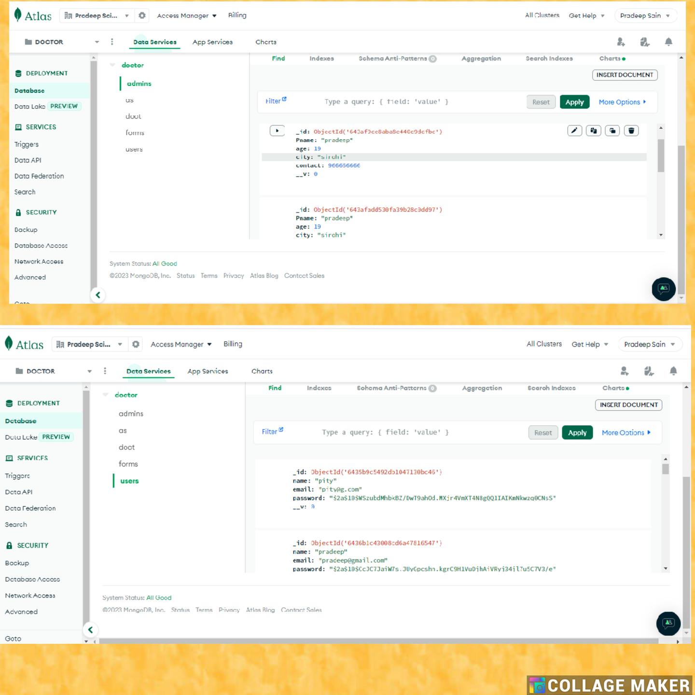
Task: Collapse doctor database tree in bottom screenshot
Action: pyautogui.click(x=106, y=395)
